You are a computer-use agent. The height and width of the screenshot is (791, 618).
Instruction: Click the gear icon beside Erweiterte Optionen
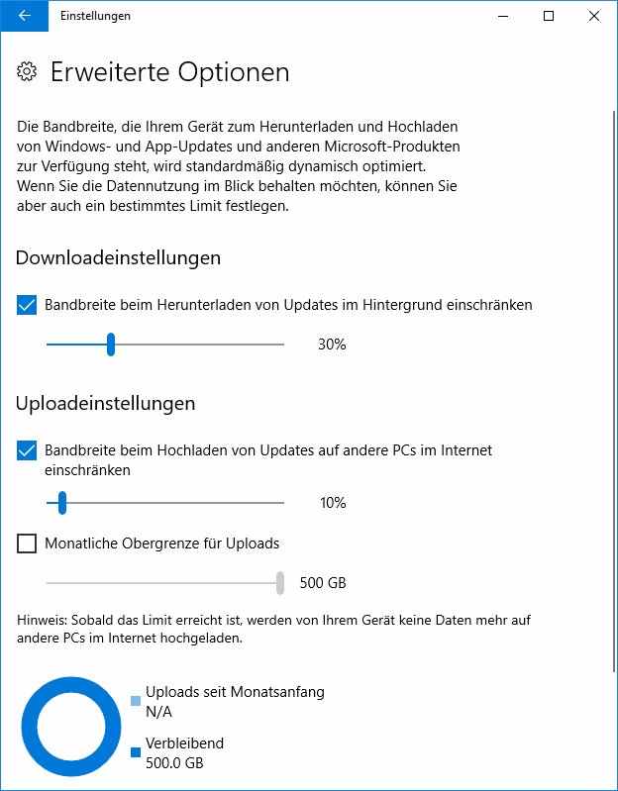27,71
